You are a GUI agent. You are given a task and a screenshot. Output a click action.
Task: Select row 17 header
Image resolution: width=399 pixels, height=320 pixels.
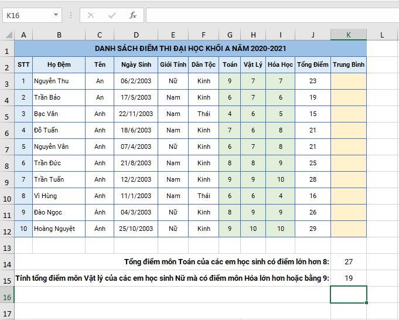(7, 311)
